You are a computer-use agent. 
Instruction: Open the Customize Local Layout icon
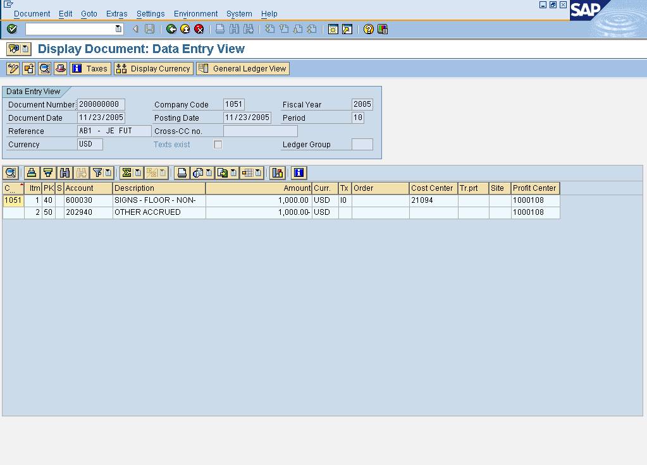click(383, 29)
